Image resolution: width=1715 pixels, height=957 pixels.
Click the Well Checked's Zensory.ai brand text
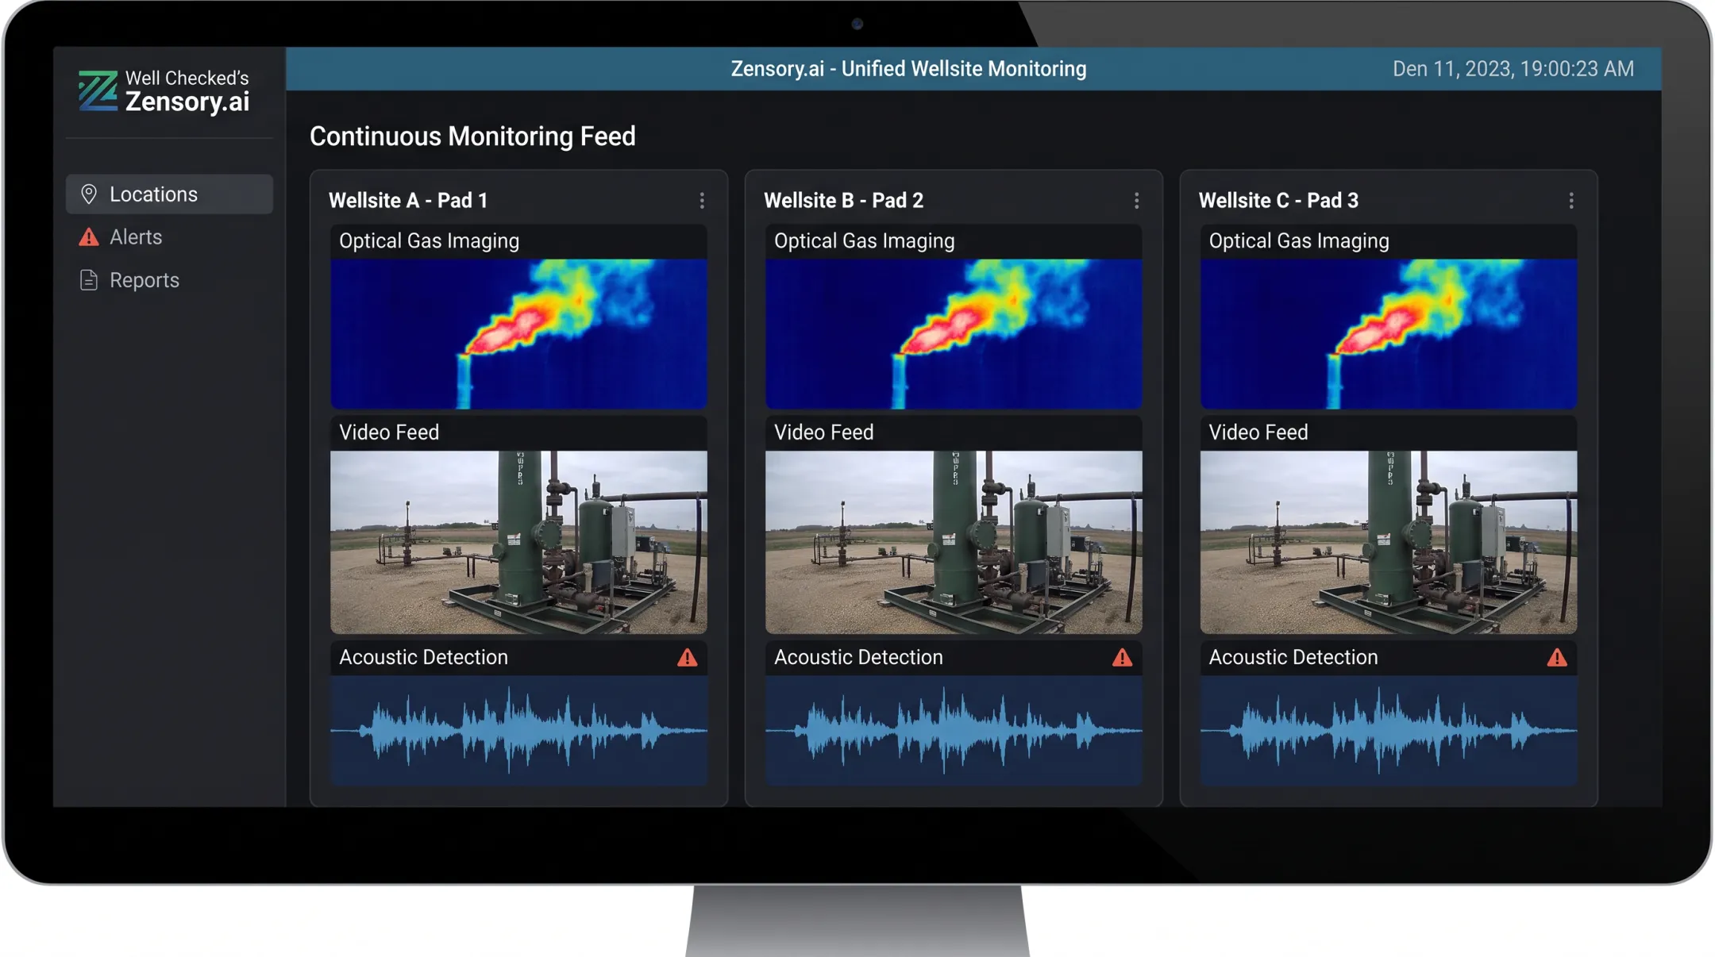[187, 91]
